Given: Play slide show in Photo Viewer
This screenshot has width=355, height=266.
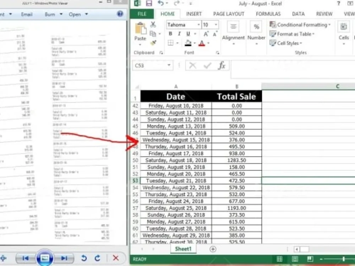Looking at the screenshot, I should pos(45,258).
